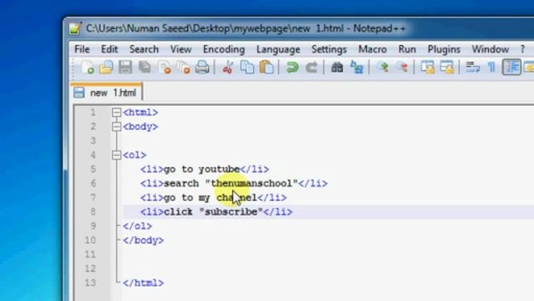Click line number 1 in the margin
Image resolution: width=534 pixels, height=301 pixels.
tap(93, 112)
